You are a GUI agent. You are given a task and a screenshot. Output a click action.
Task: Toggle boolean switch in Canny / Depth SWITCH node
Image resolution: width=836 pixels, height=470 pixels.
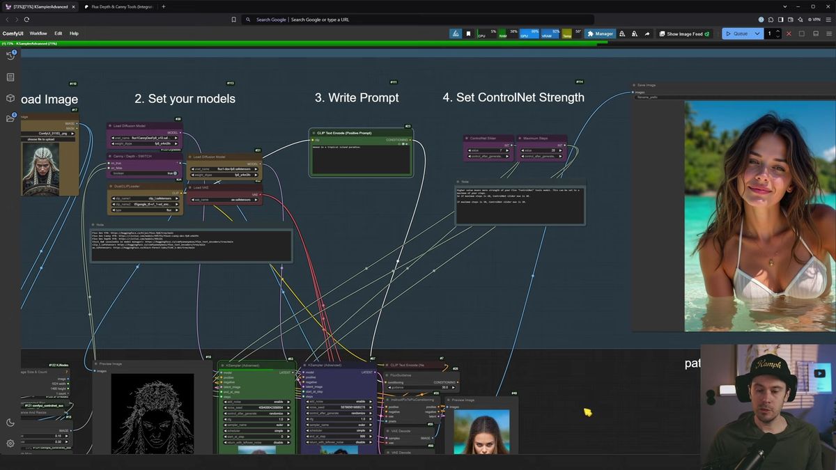coord(144,173)
